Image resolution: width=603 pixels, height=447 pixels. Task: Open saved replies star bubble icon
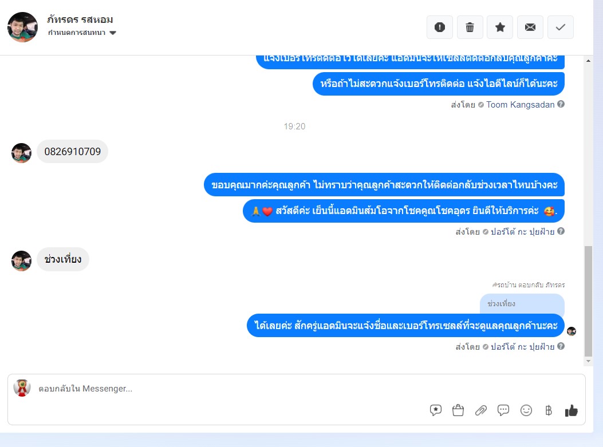click(435, 410)
